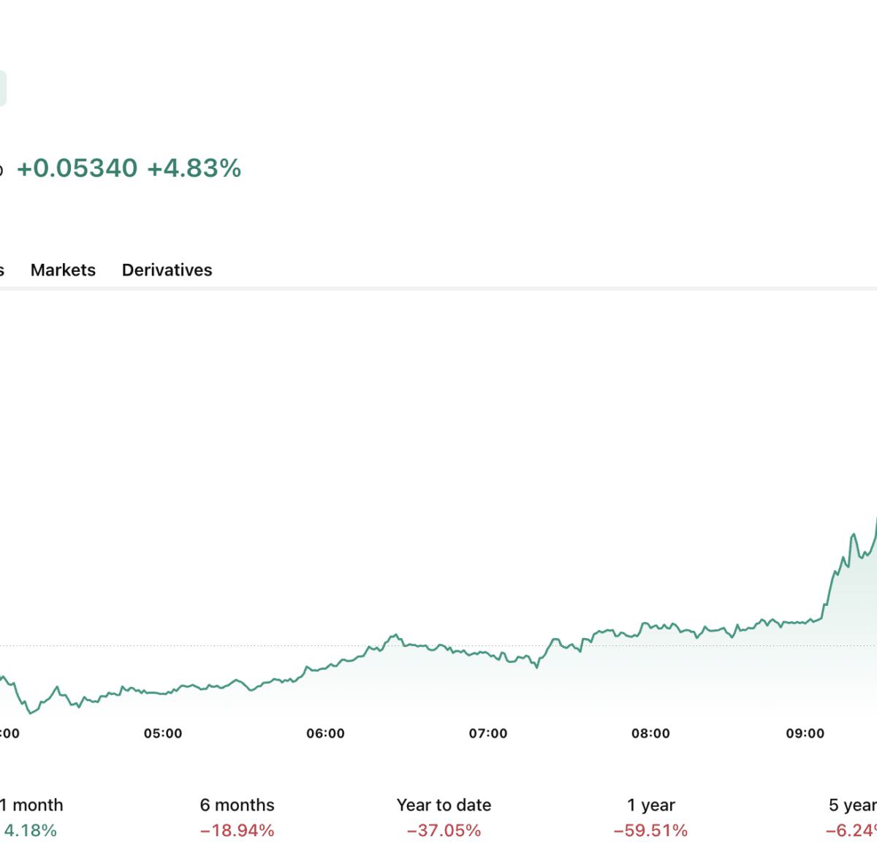The height and width of the screenshot is (853, 877).
Task: Click the green badge at top left edge
Action: tap(3, 88)
